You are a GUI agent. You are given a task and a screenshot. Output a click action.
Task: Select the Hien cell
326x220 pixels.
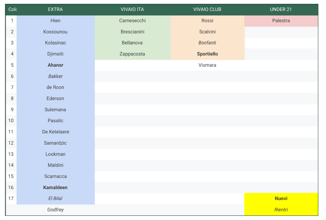click(55, 21)
